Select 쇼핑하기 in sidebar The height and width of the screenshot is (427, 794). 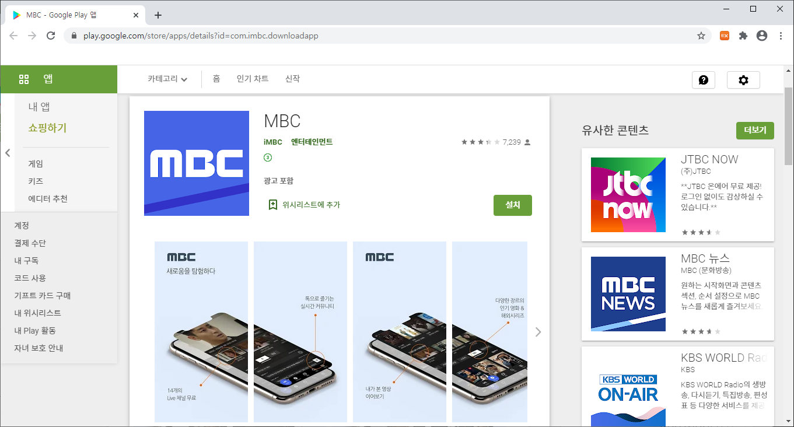click(47, 128)
